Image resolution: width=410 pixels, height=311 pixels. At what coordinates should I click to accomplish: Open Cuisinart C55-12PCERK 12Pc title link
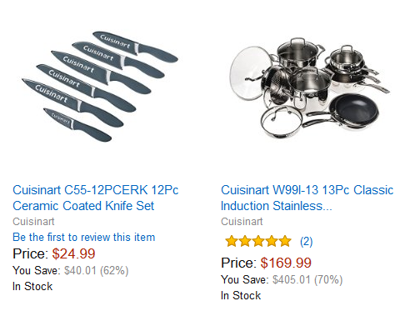[x=96, y=190]
